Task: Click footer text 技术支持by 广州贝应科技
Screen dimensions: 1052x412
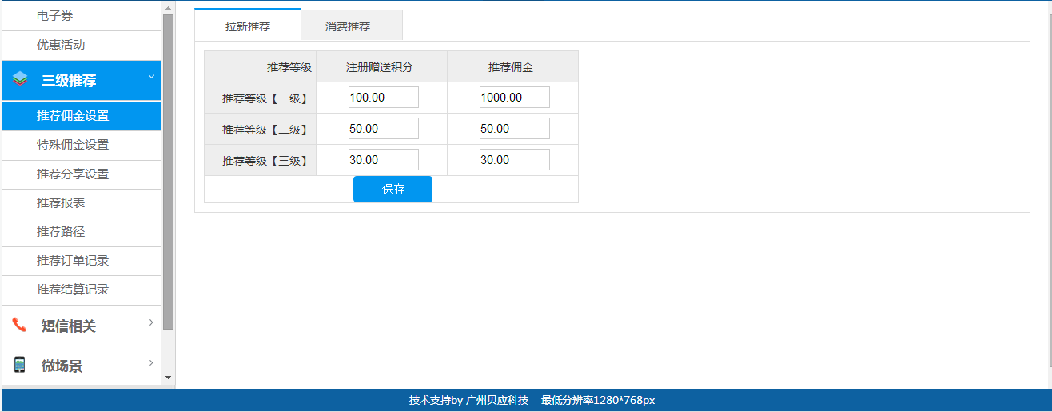Action: click(468, 400)
